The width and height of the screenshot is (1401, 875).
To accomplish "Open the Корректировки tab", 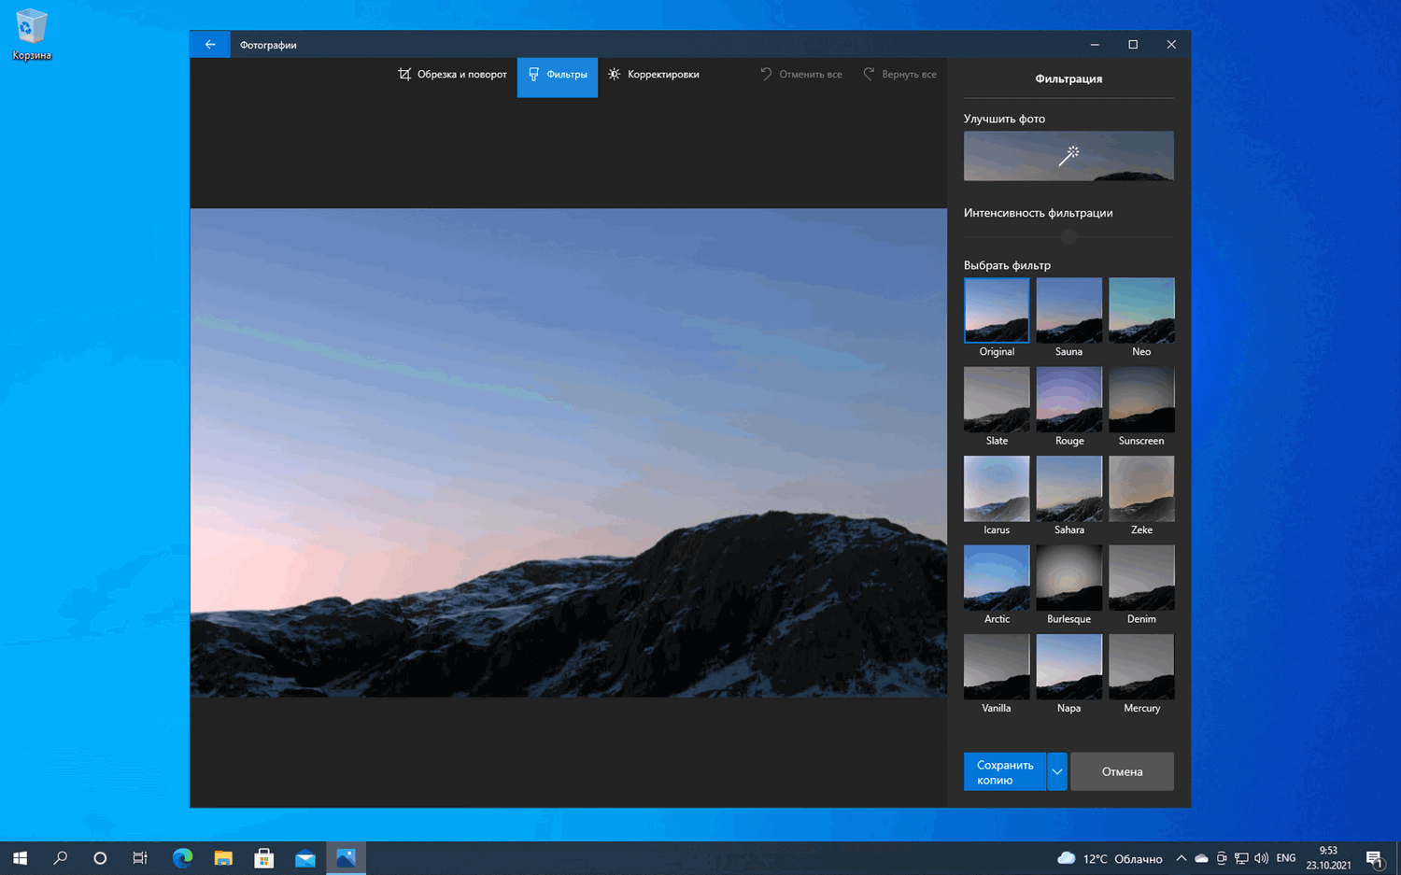I will pos(654,74).
